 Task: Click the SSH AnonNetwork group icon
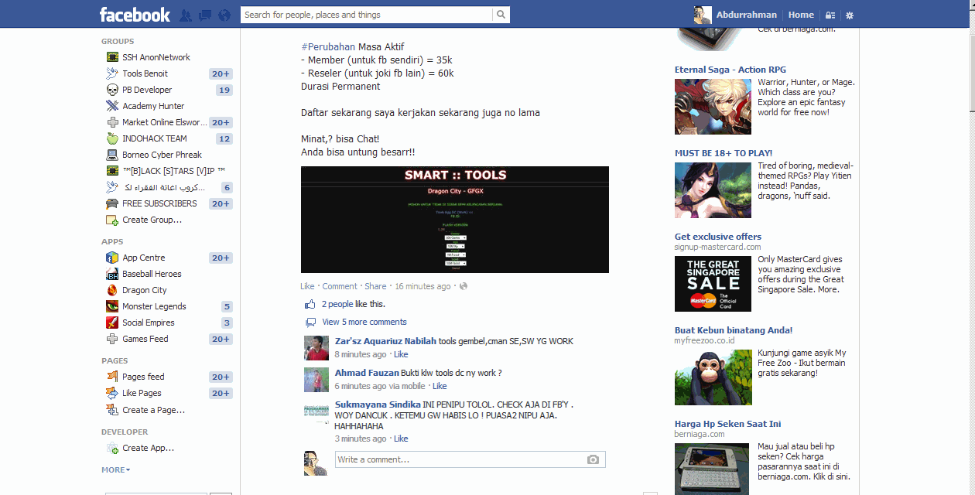[112, 57]
